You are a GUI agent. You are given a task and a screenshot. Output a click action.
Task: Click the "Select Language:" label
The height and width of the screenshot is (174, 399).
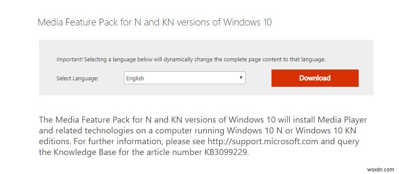78,79
